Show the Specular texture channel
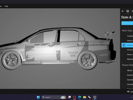Viewport: 133px width, 100px height. [130, 80]
